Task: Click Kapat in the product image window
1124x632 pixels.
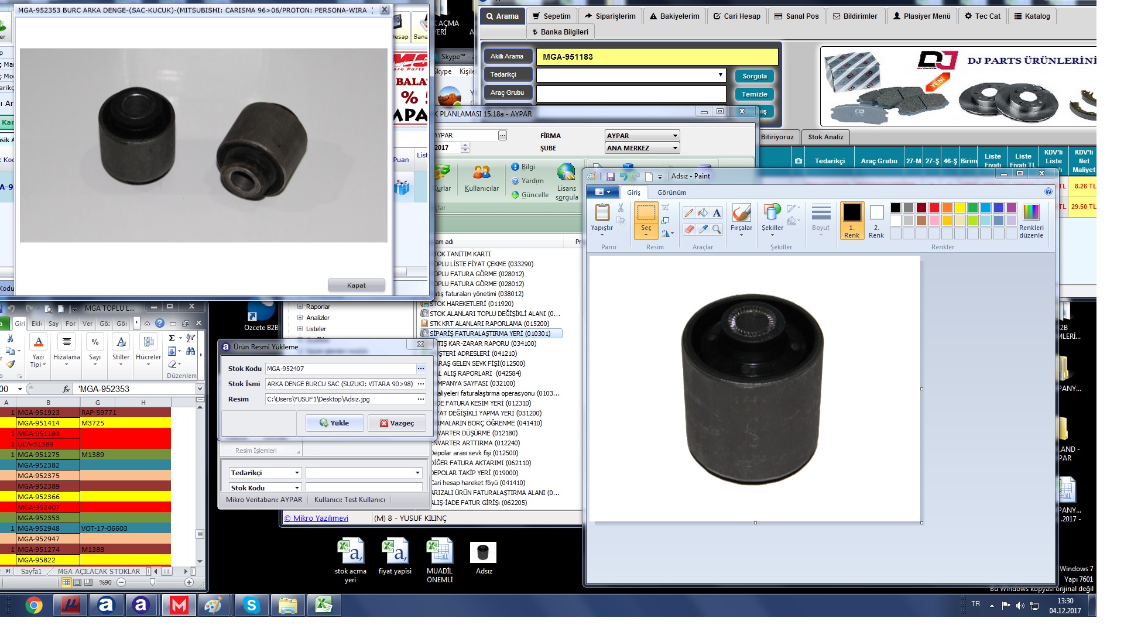Action: tap(356, 286)
